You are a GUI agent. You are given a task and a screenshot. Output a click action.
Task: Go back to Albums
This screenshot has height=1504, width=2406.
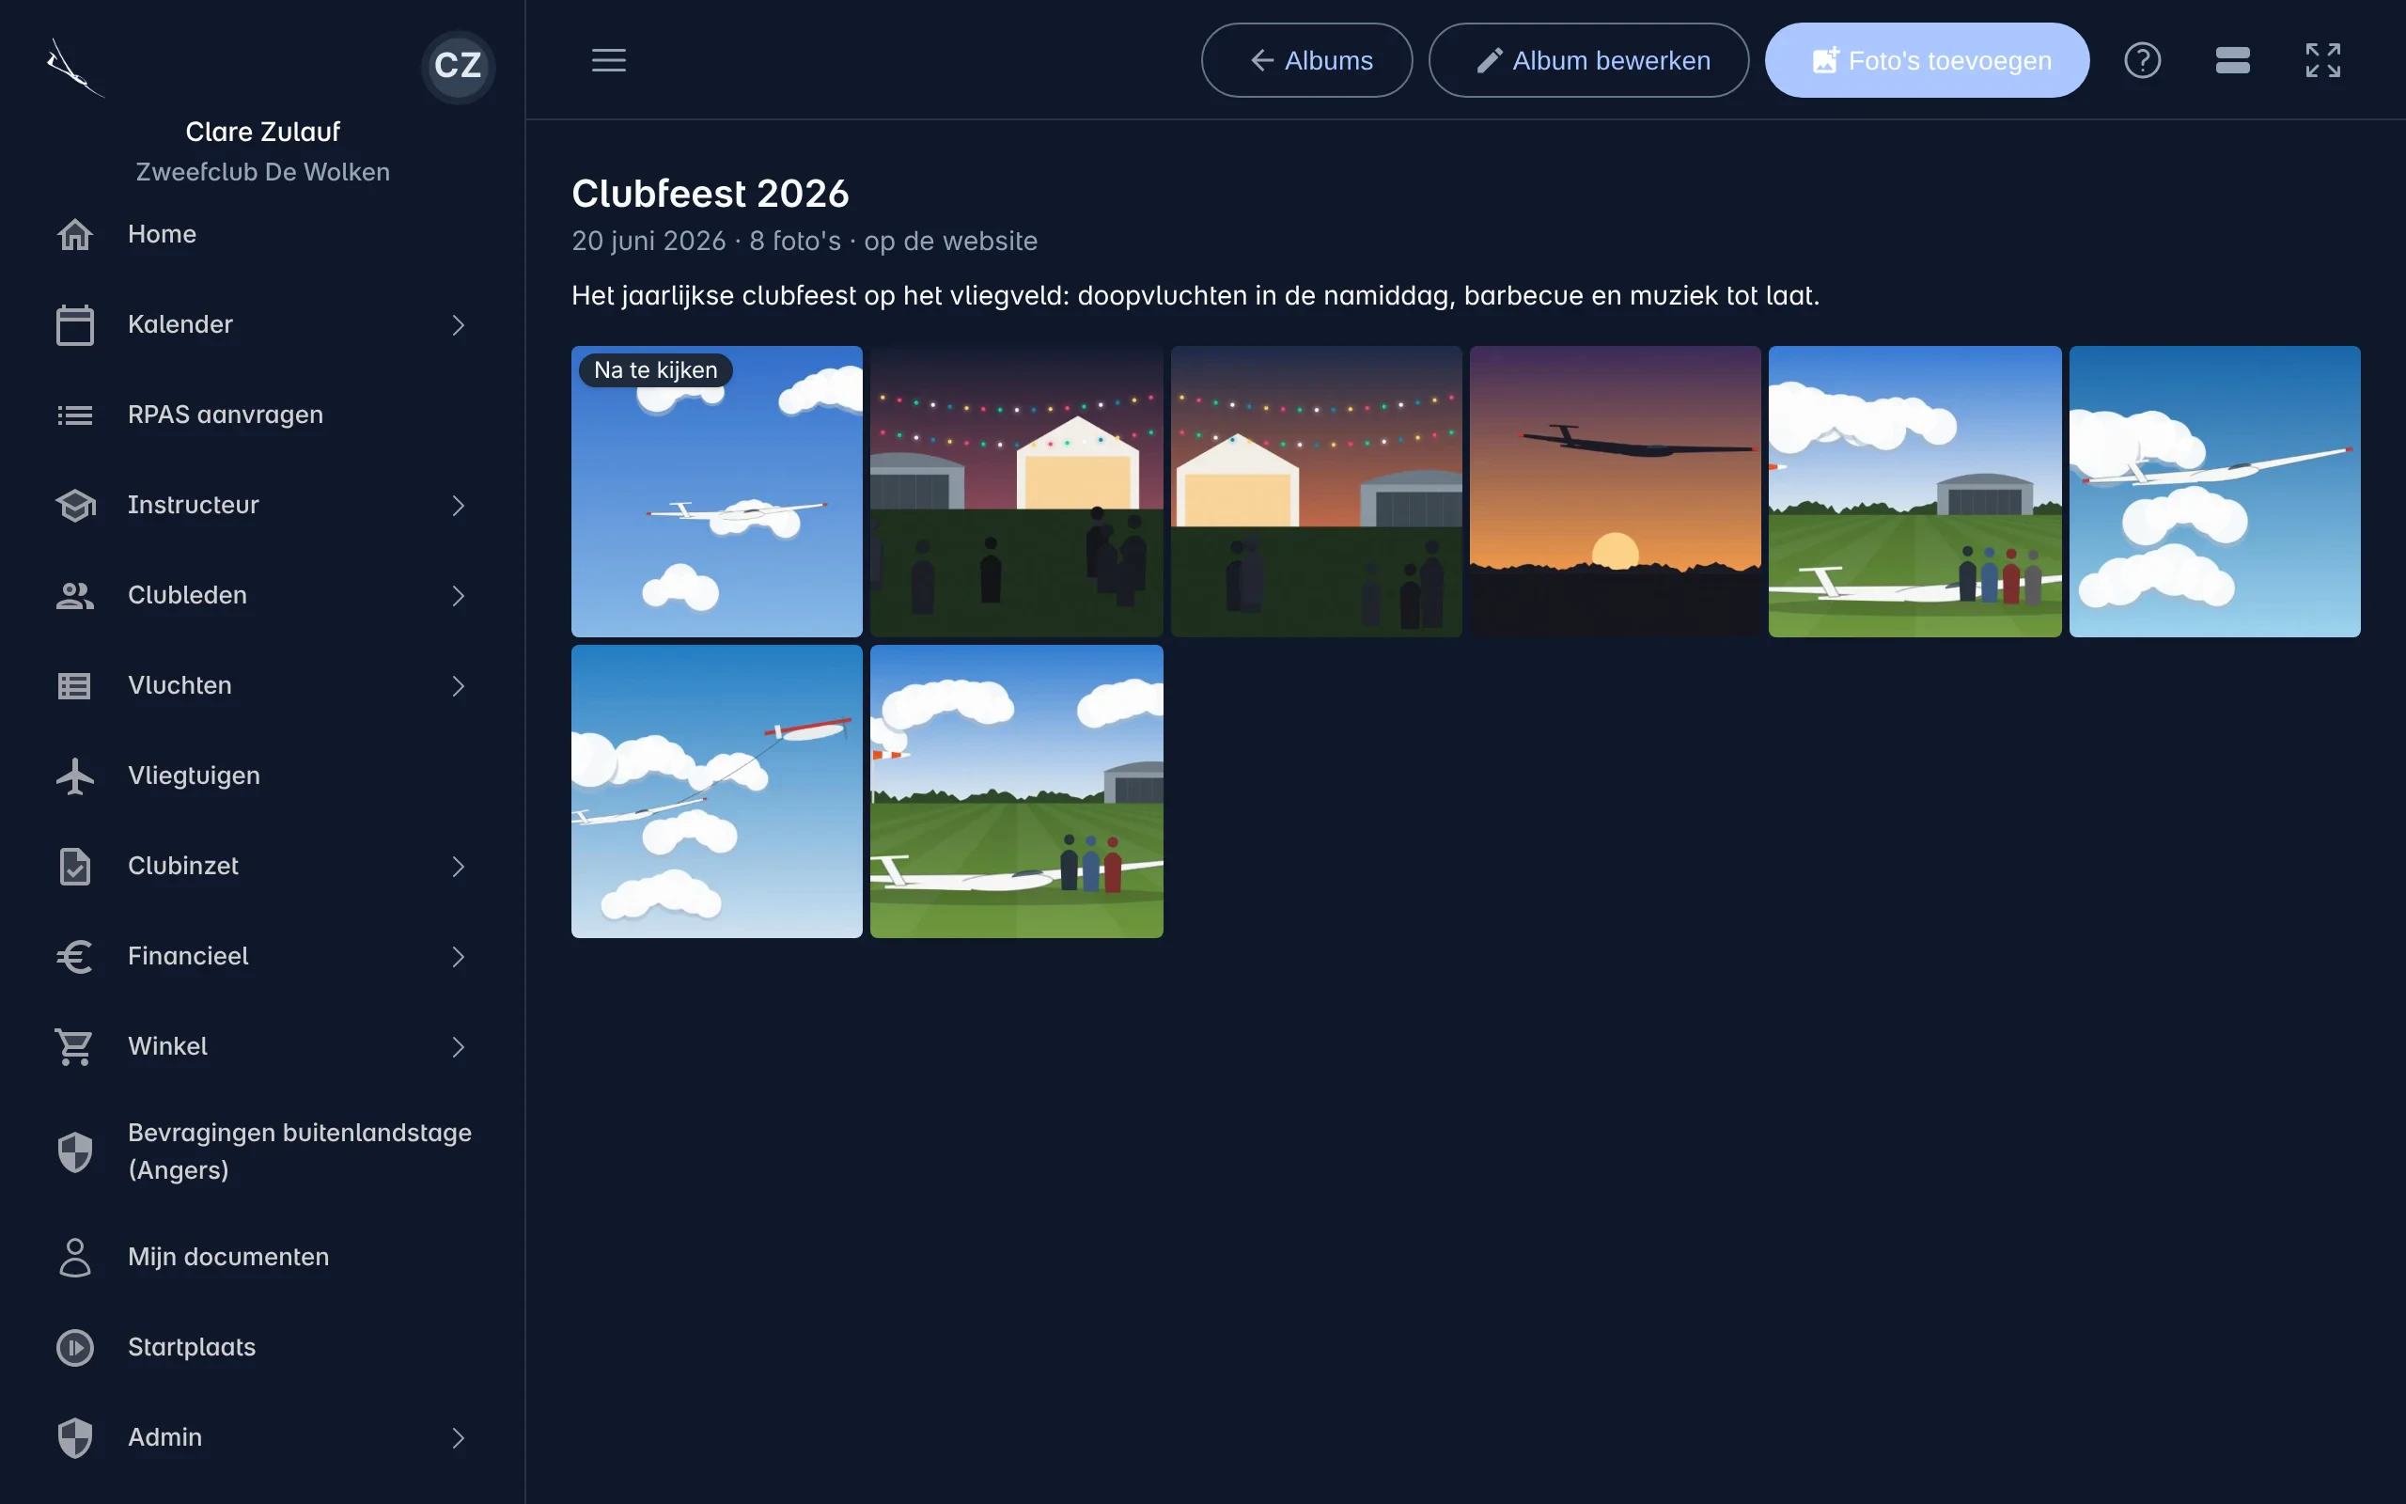pyautogui.click(x=1306, y=59)
